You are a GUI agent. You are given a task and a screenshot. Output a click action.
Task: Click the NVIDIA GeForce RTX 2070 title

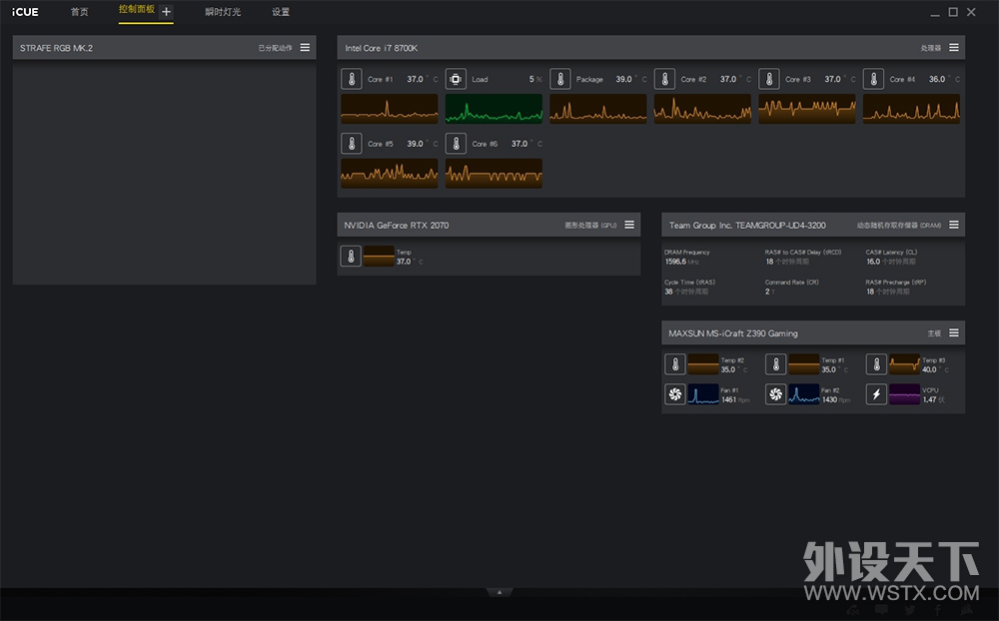[x=397, y=225]
